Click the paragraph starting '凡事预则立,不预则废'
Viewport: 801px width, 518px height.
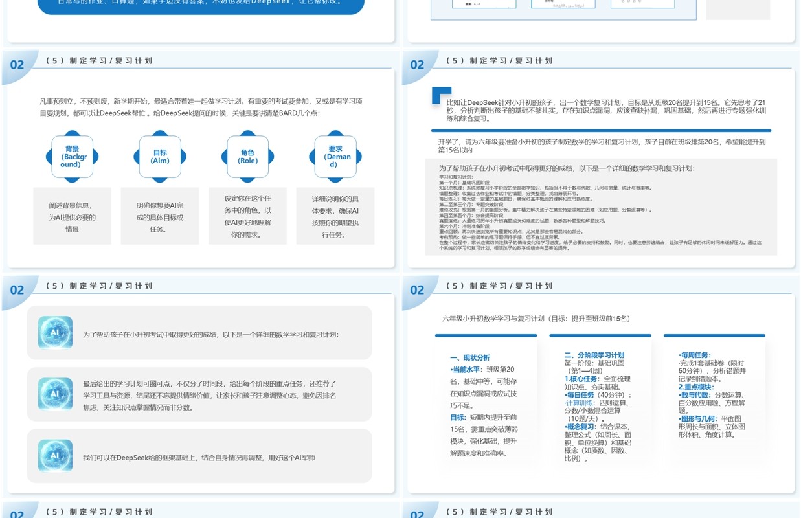(201, 107)
